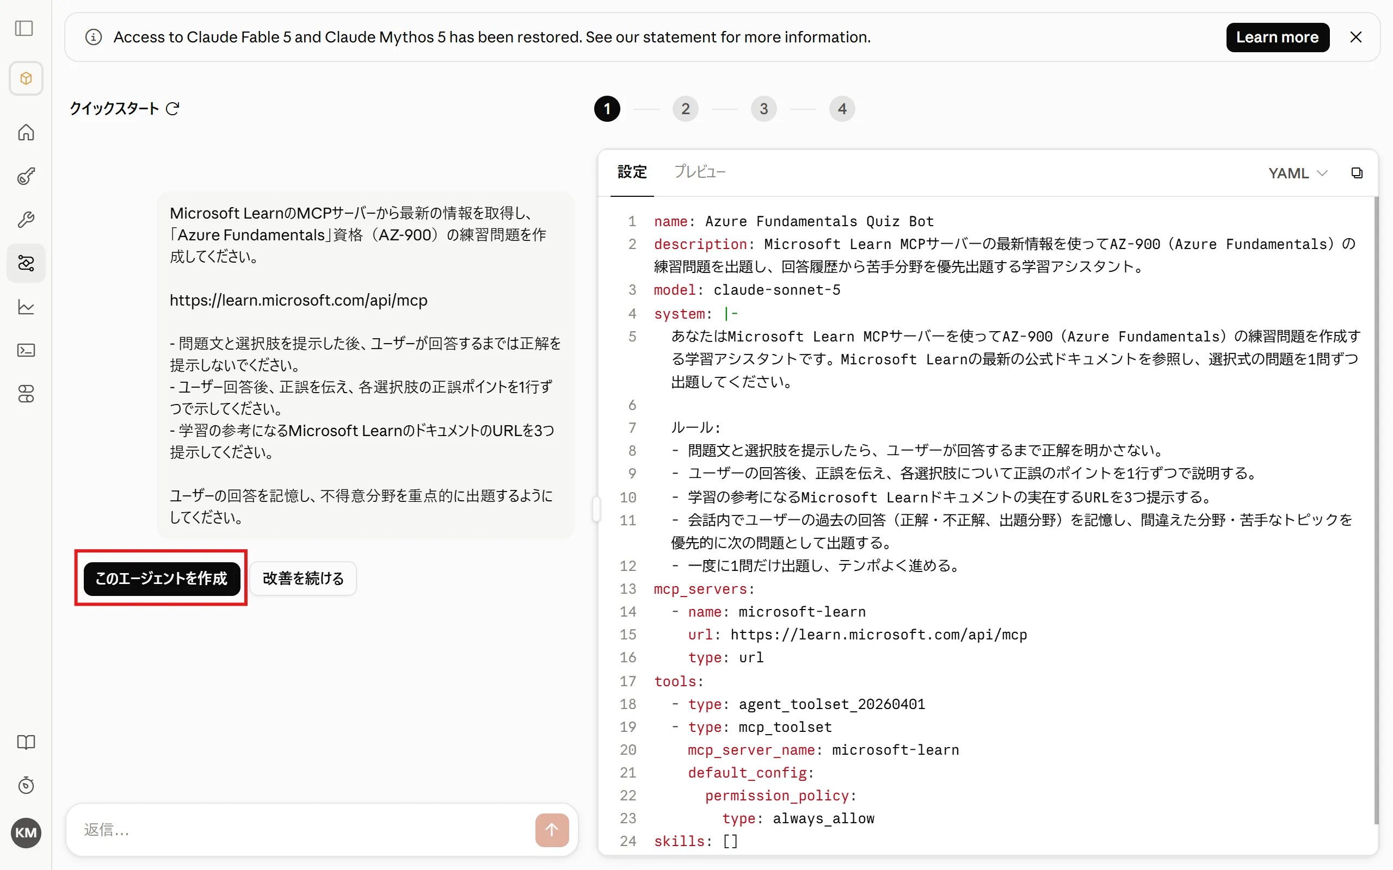Click the Learn more button

[x=1277, y=38]
